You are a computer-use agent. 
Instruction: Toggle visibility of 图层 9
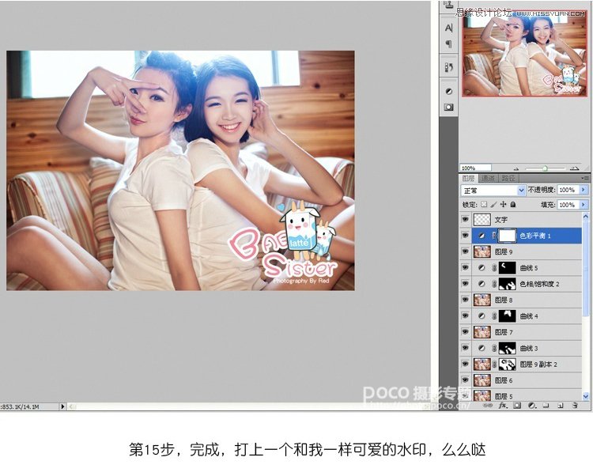[465, 251]
